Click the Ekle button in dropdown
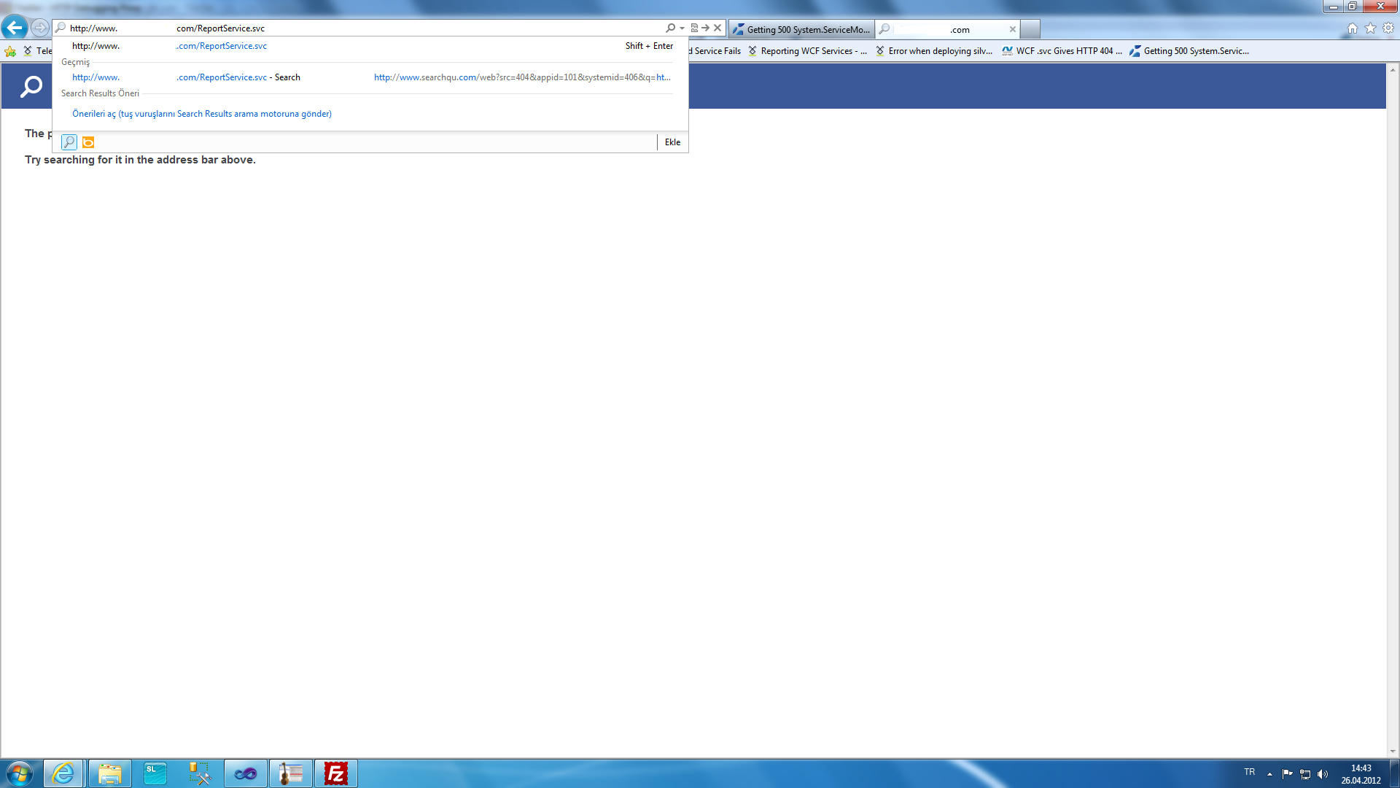1400x788 pixels. click(x=672, y=142)
